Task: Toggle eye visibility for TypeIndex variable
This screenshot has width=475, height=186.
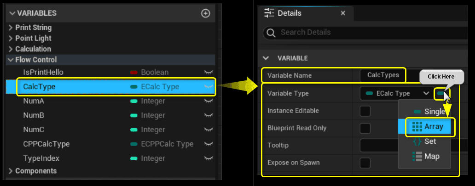Action: [209, 158]
